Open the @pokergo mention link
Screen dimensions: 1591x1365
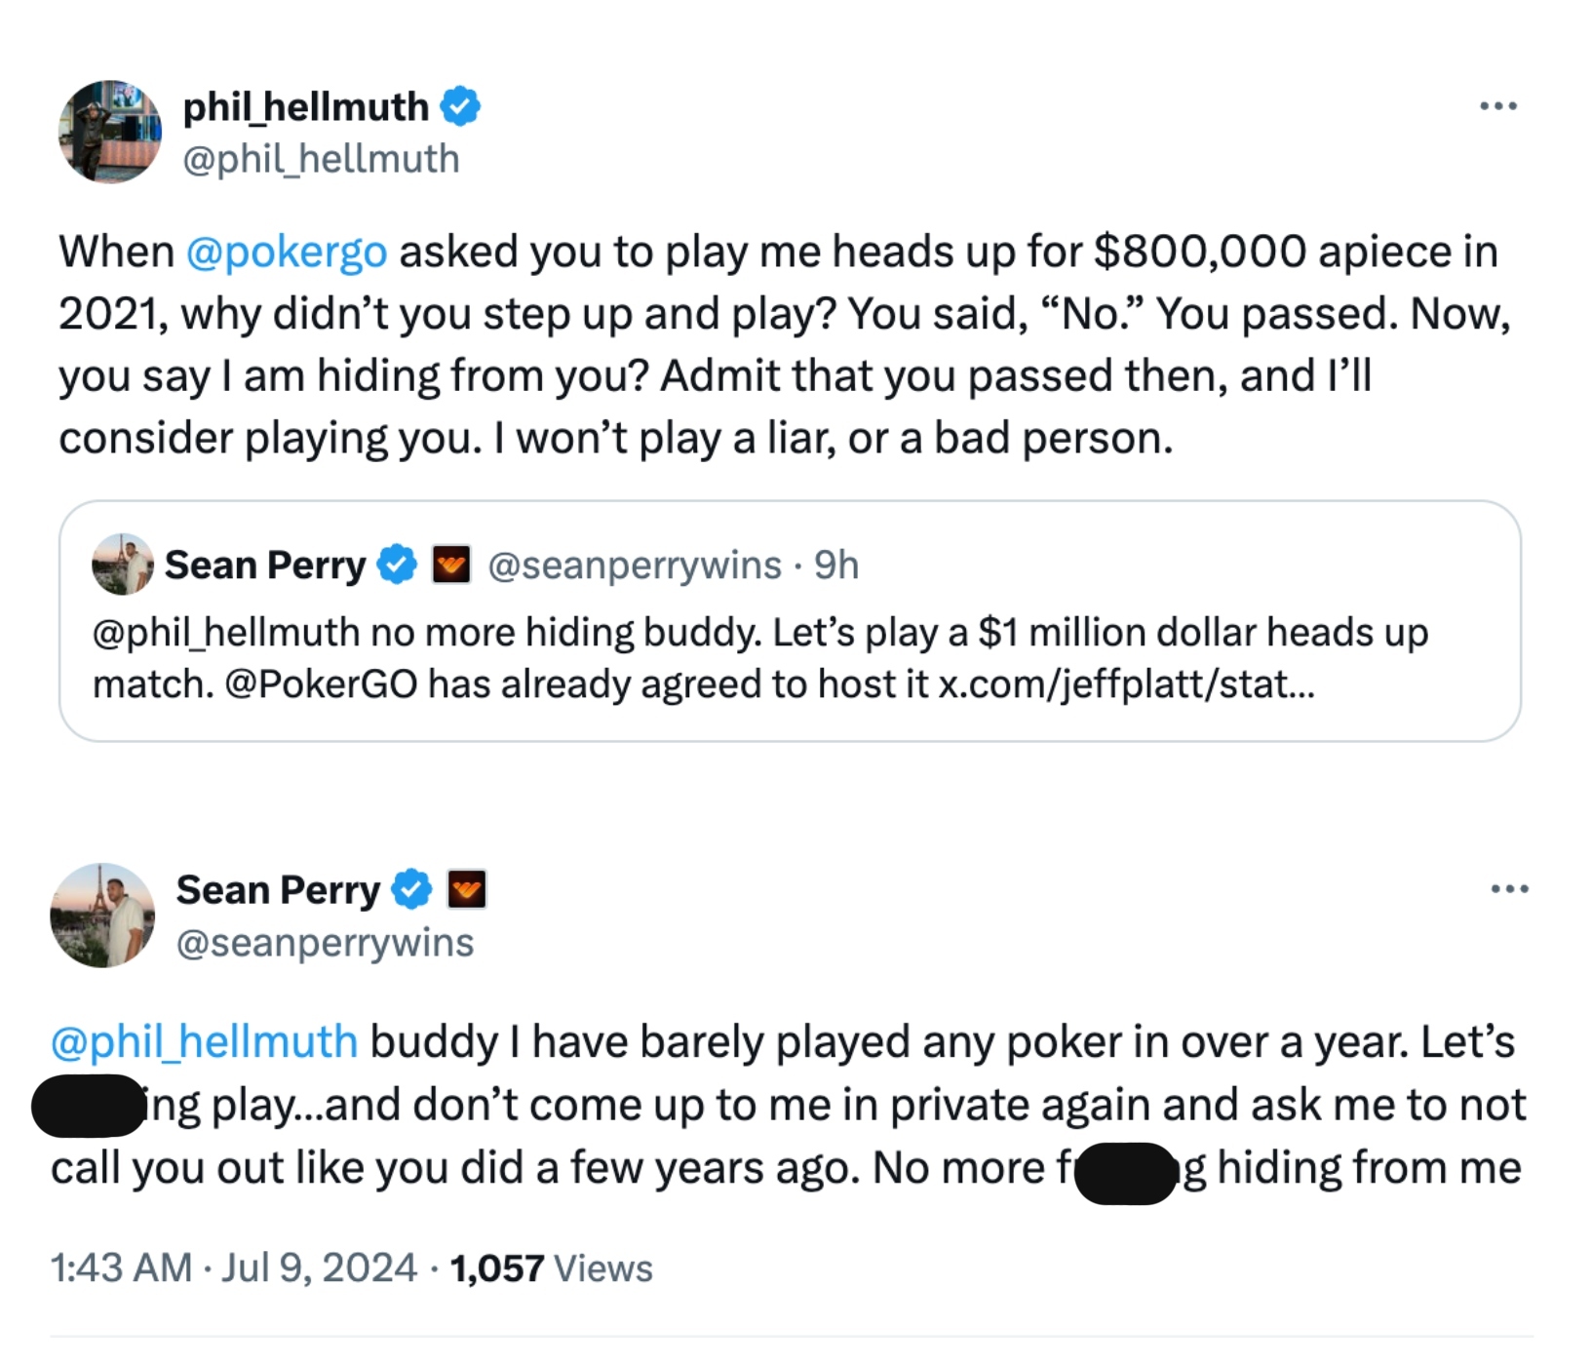point(289,251)
